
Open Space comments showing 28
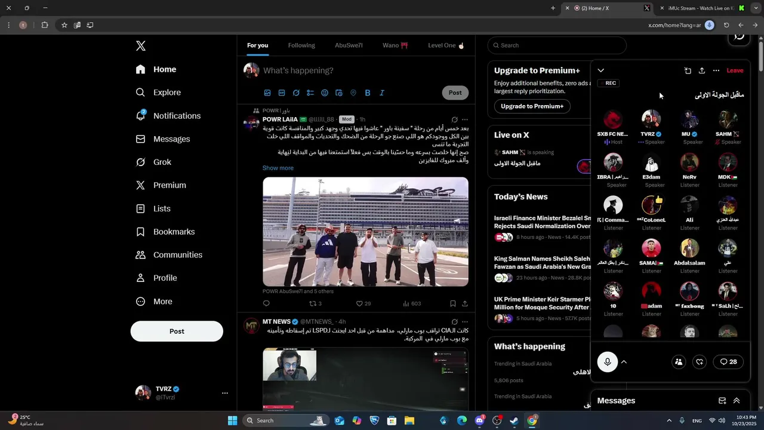pyautogui.click(x=728, y=362)
